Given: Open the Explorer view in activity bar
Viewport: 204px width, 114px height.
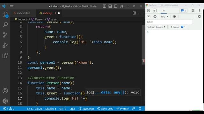Looking at the screenshot, I should pos(5,15).
